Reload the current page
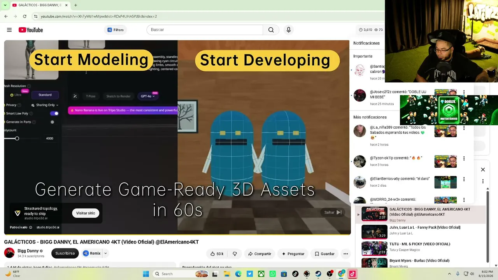Screen dimensions: 498x280 (25, 16)
